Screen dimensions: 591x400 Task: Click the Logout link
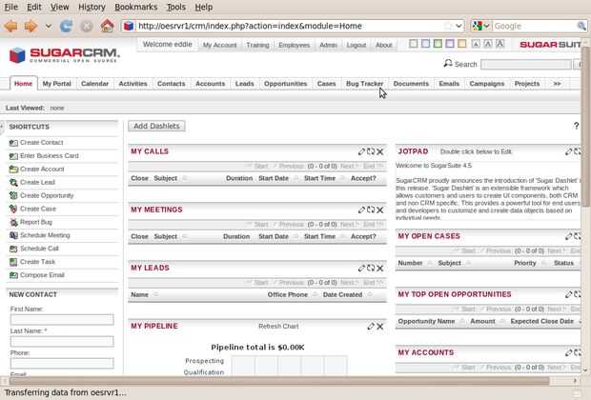coord(357,45)
